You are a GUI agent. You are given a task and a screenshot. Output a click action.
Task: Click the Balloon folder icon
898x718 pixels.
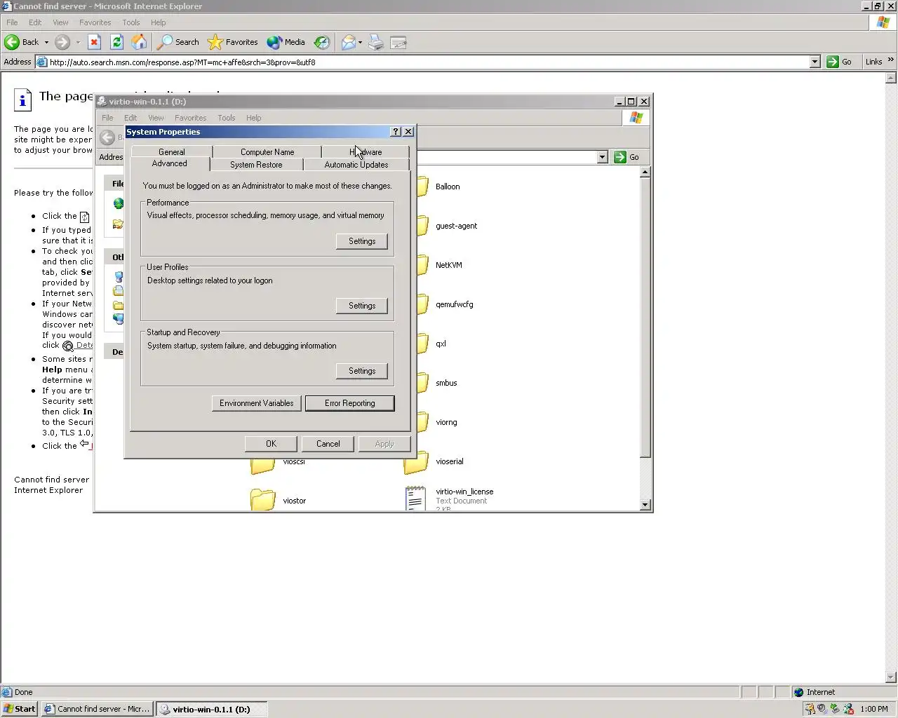click(422, 187)
